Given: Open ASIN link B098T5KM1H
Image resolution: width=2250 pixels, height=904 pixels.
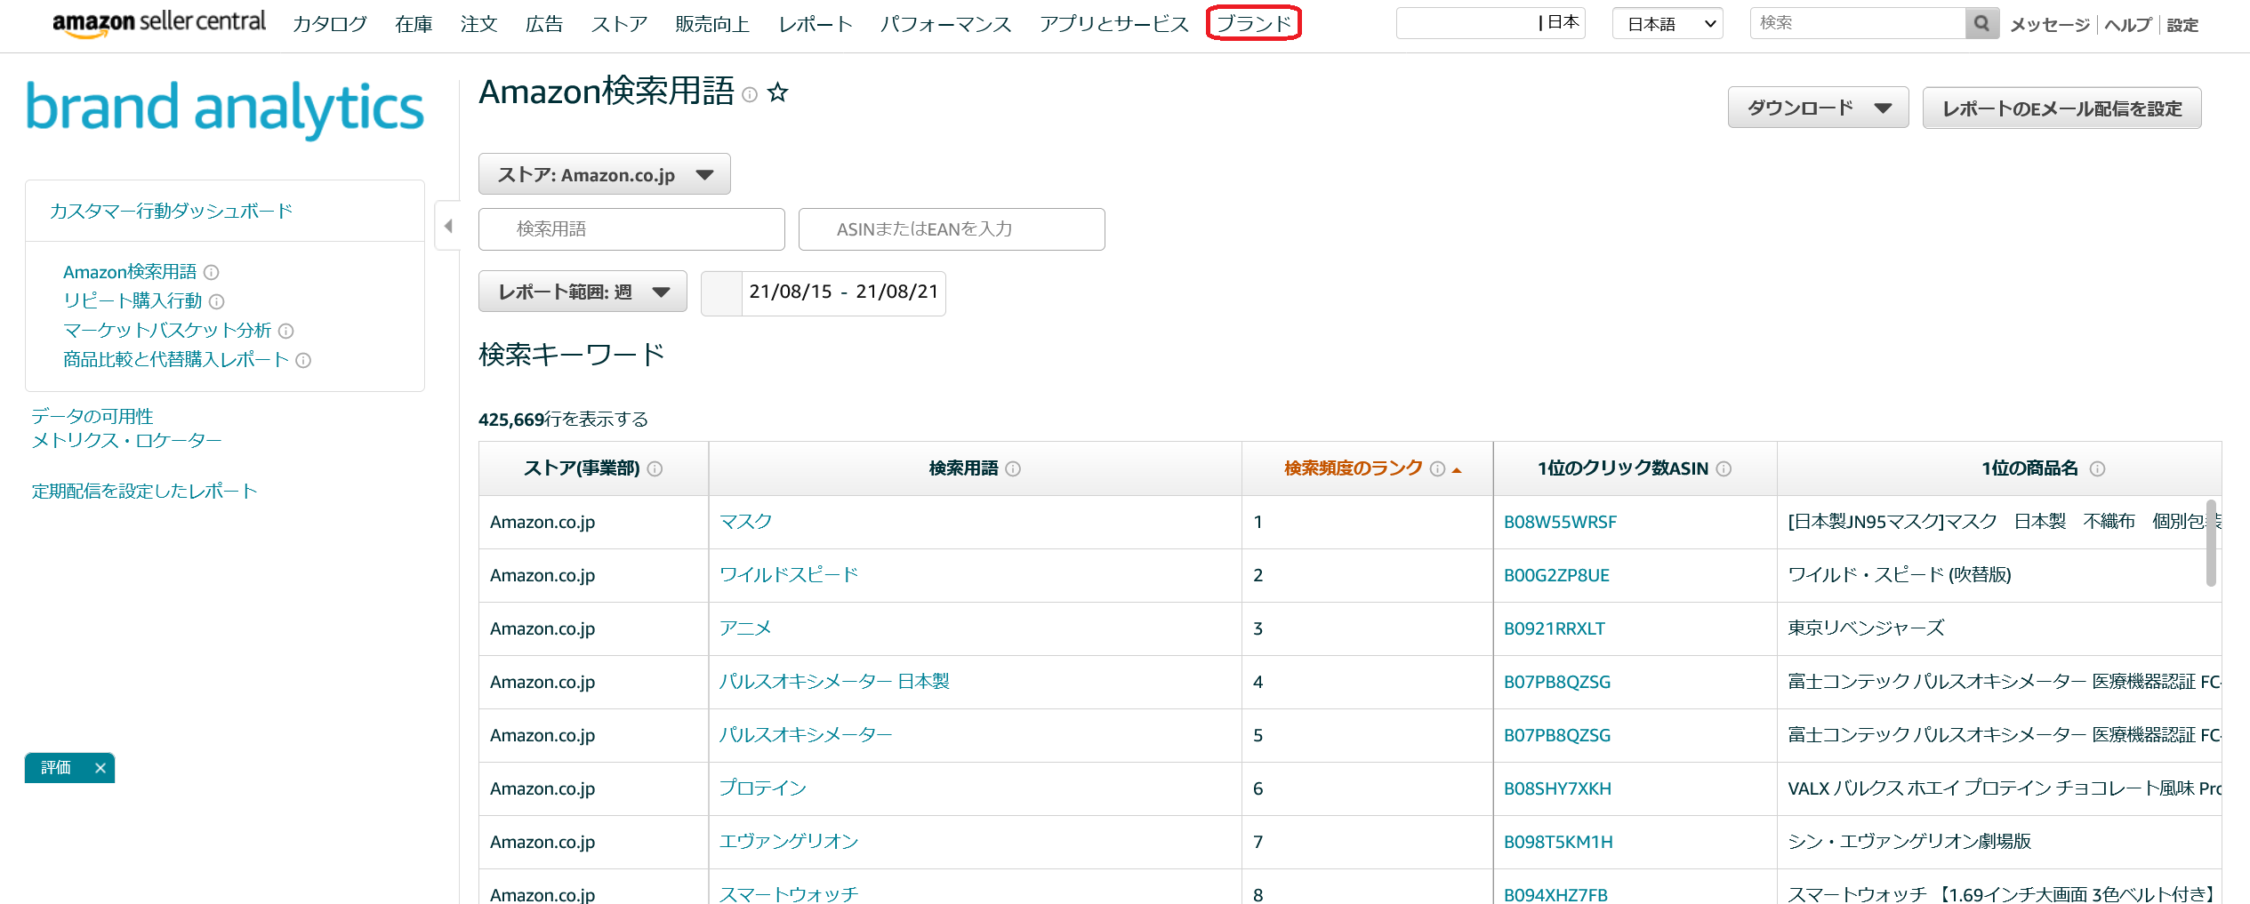Looking at the screenshot, I should [x=1558, y=843].
